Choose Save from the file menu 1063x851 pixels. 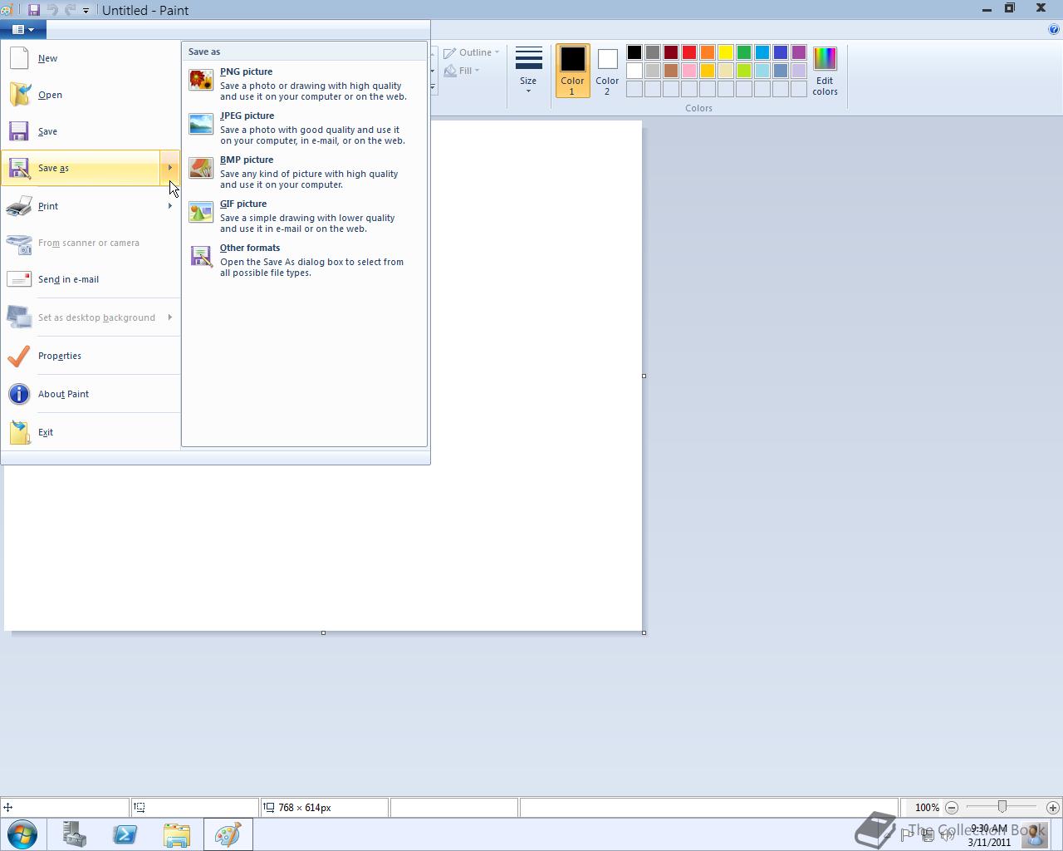coord(91,131)
